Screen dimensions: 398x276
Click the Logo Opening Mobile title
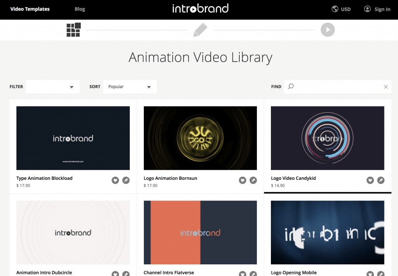point(294,273)
